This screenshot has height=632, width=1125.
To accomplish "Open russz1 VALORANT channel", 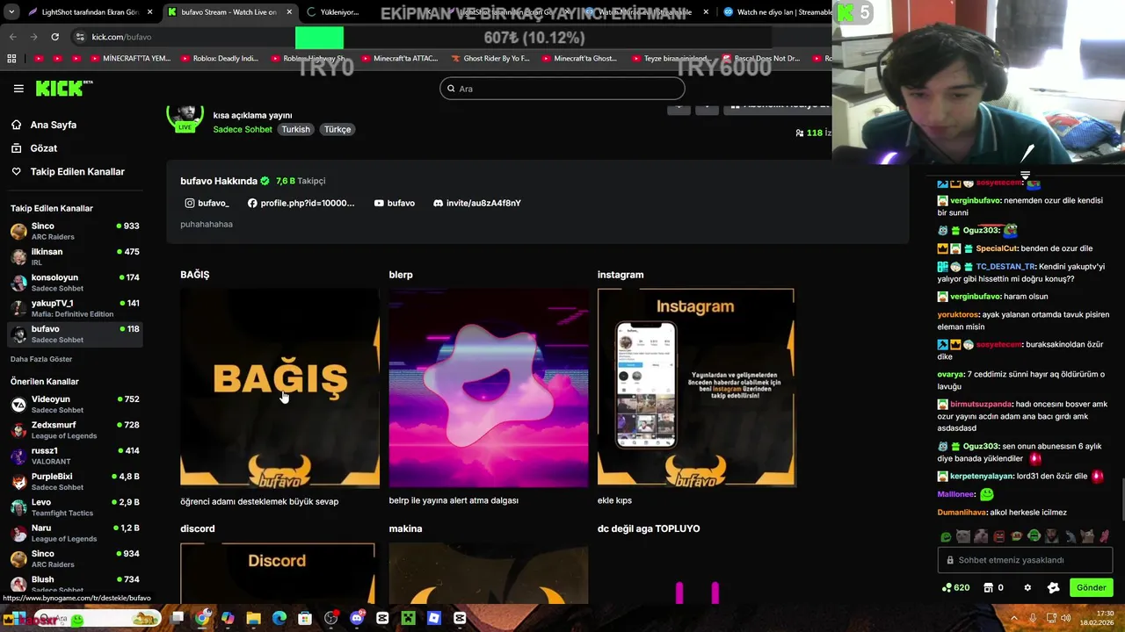I will click(x=75, y=456).
